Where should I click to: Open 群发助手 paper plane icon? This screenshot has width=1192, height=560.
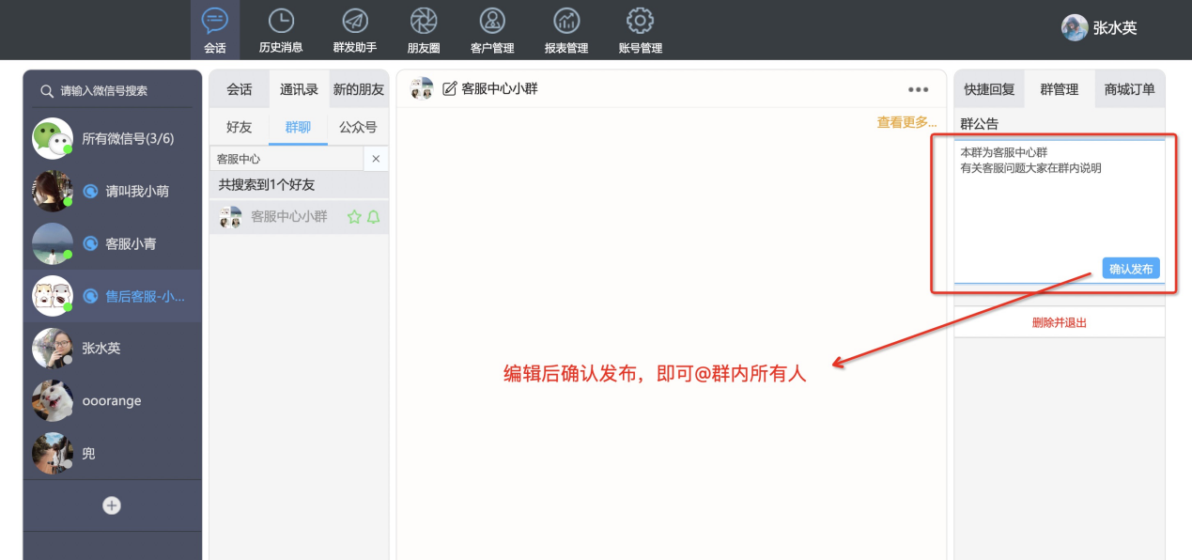point(354,21)
